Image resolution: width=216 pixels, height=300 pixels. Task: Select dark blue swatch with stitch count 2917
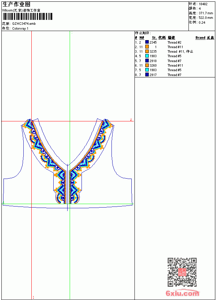pyautogui.click(x=147, y=75)
